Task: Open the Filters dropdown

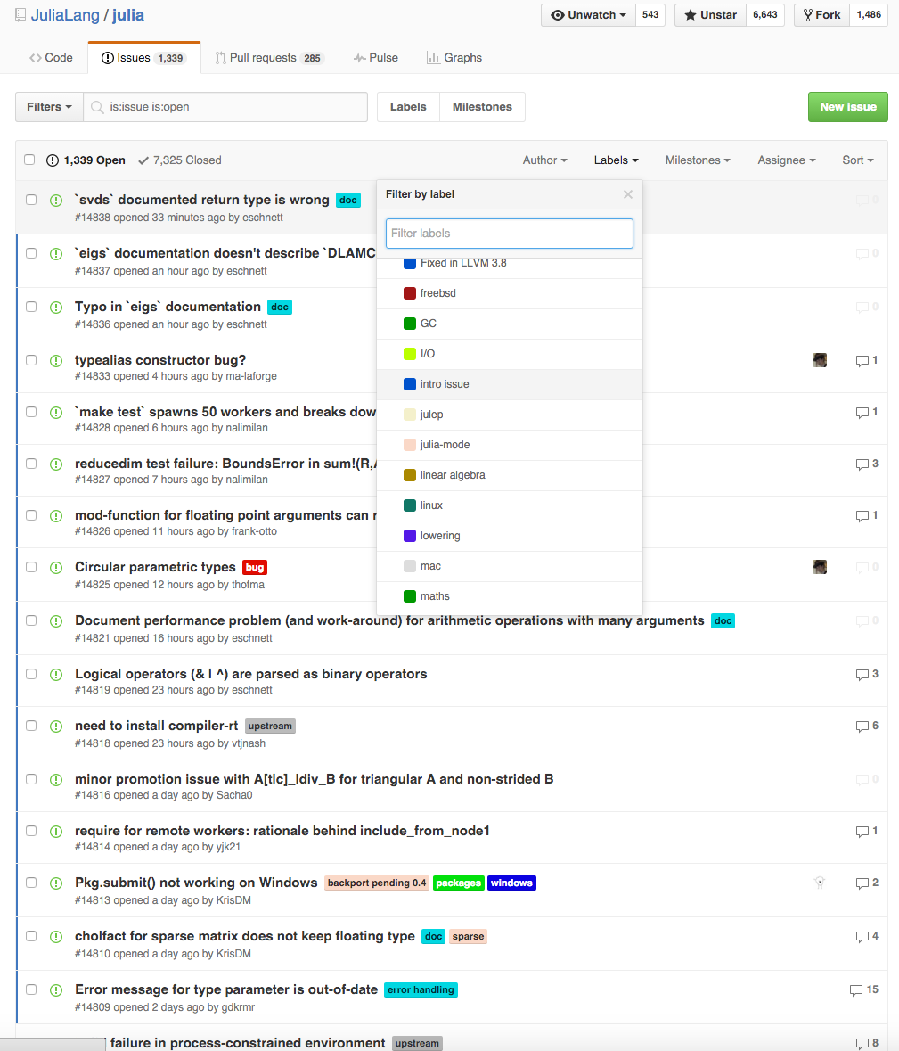Action: pos(50,107)
